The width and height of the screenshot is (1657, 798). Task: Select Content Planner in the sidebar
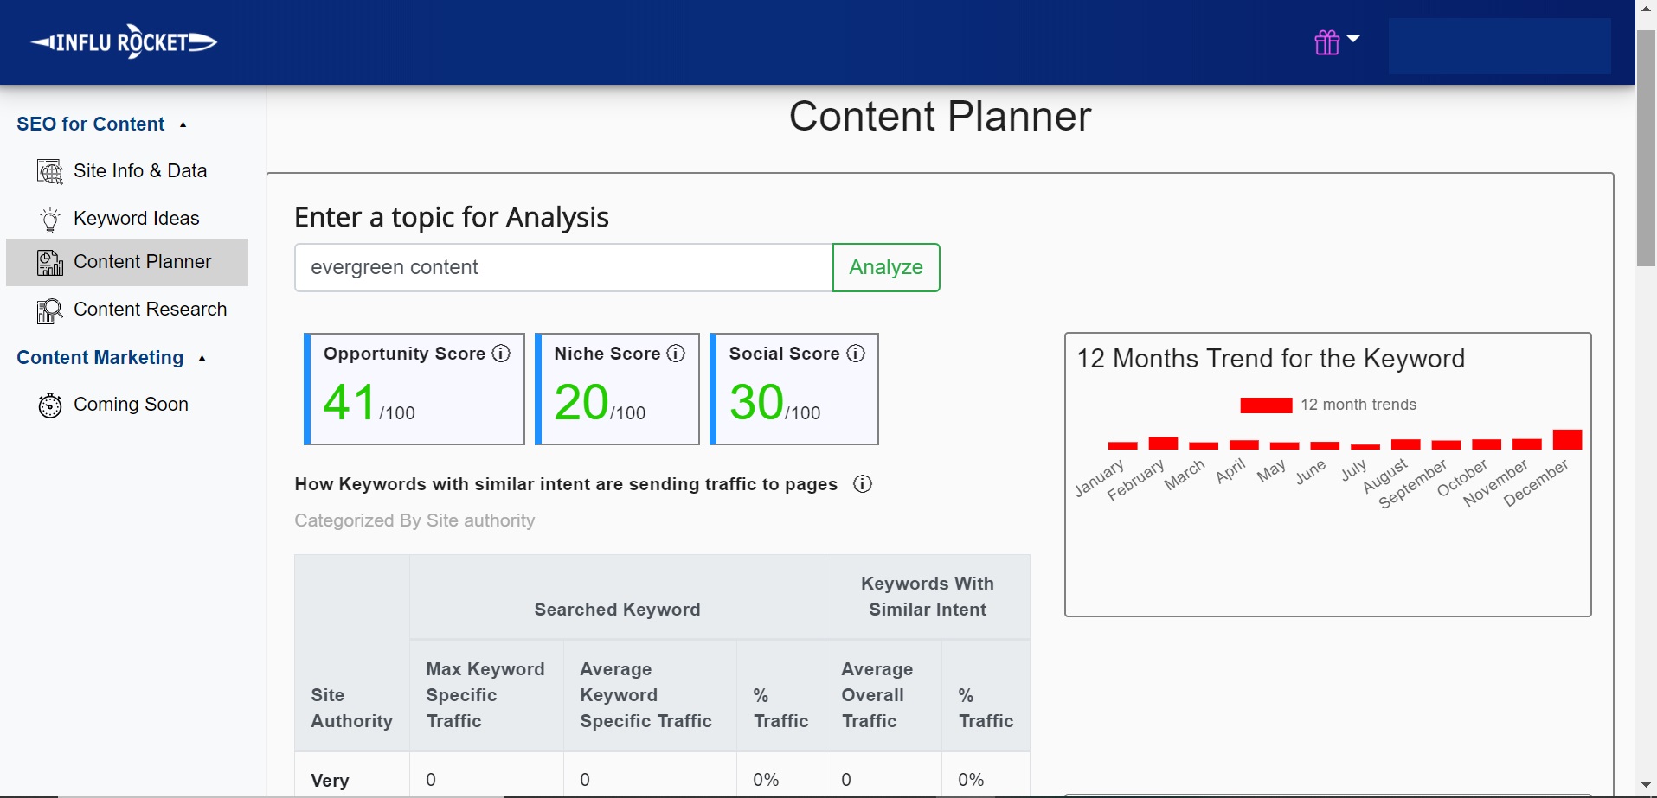[x=142, y=262]
